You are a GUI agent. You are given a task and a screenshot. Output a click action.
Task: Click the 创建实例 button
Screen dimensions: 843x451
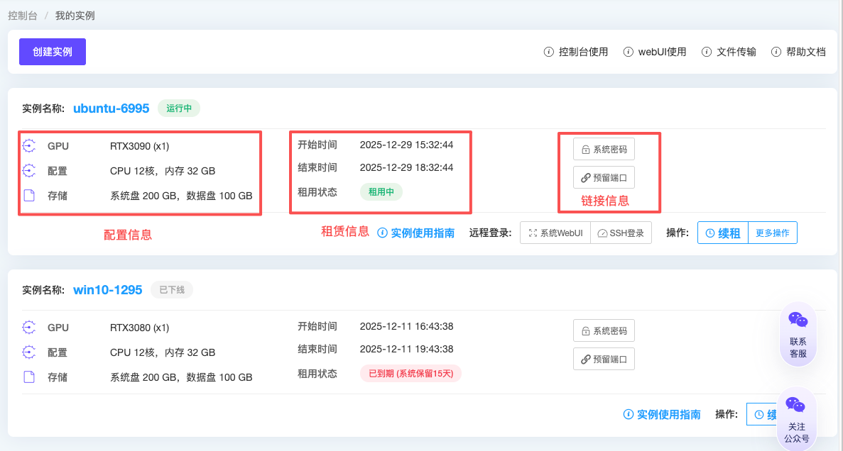point(53,52)
